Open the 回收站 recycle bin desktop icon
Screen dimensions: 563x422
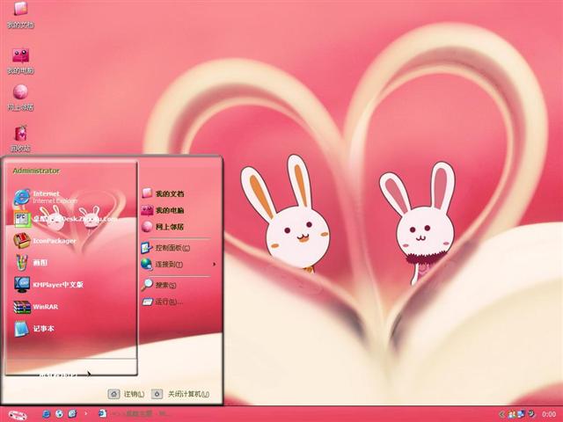point(19,136)
